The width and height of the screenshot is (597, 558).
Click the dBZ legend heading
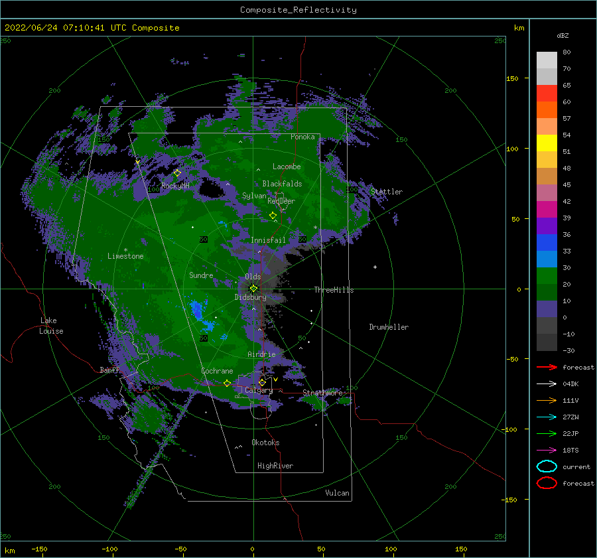(x=563, y=35)
